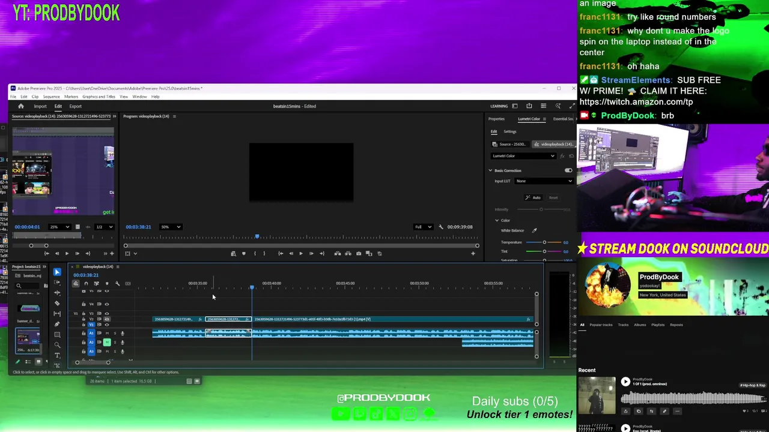Click Export Frame camera icon

click(x=359, y=253)
